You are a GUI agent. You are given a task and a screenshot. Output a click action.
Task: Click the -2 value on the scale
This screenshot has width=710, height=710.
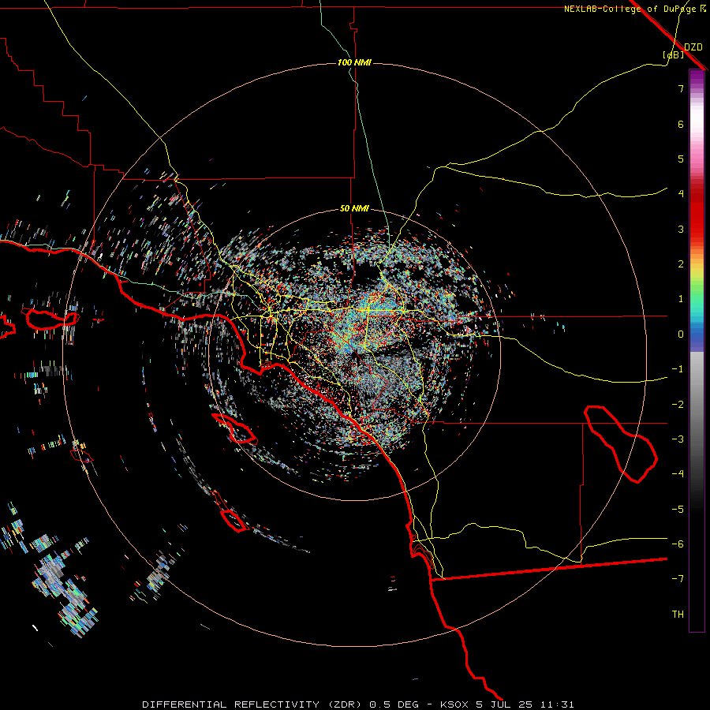pyautogui.click(x=678, y=405)
